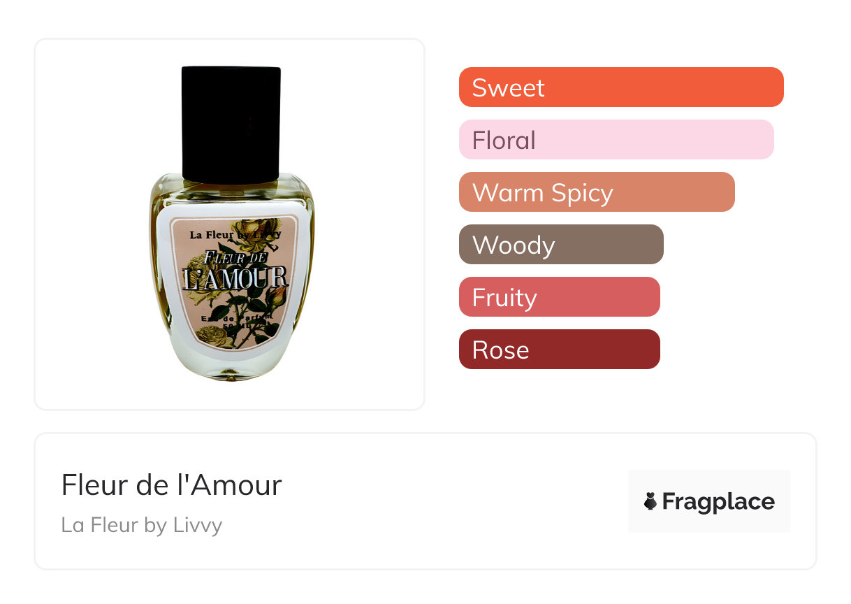Click the 'Fleur de' script text on the label

click(235, 257)
